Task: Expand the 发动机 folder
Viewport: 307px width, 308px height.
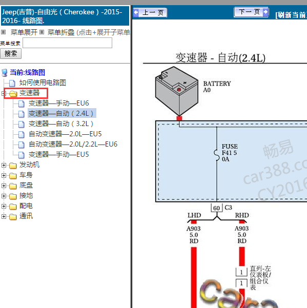Action: 4,165
